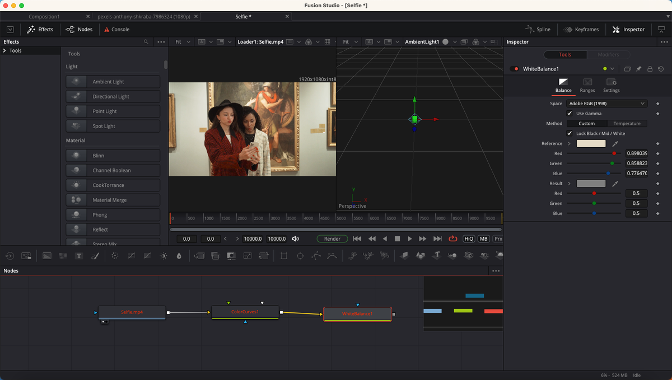Switch to the Ranges tab
Viewport: 672px width, 380px height.
coord(587,86)
